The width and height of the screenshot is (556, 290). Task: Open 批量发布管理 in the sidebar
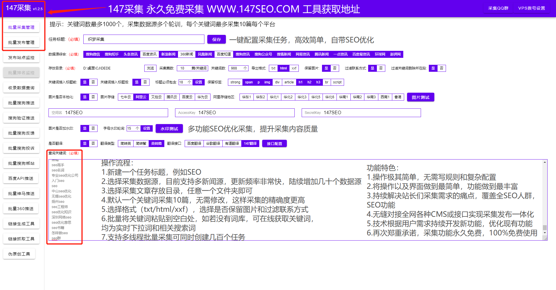pyautogui.click(x=21, y=42)
